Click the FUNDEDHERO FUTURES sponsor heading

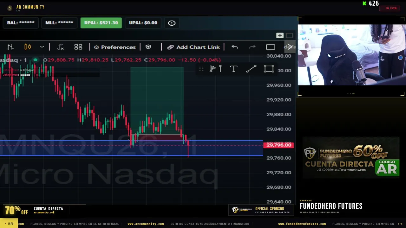click(331, 206)
